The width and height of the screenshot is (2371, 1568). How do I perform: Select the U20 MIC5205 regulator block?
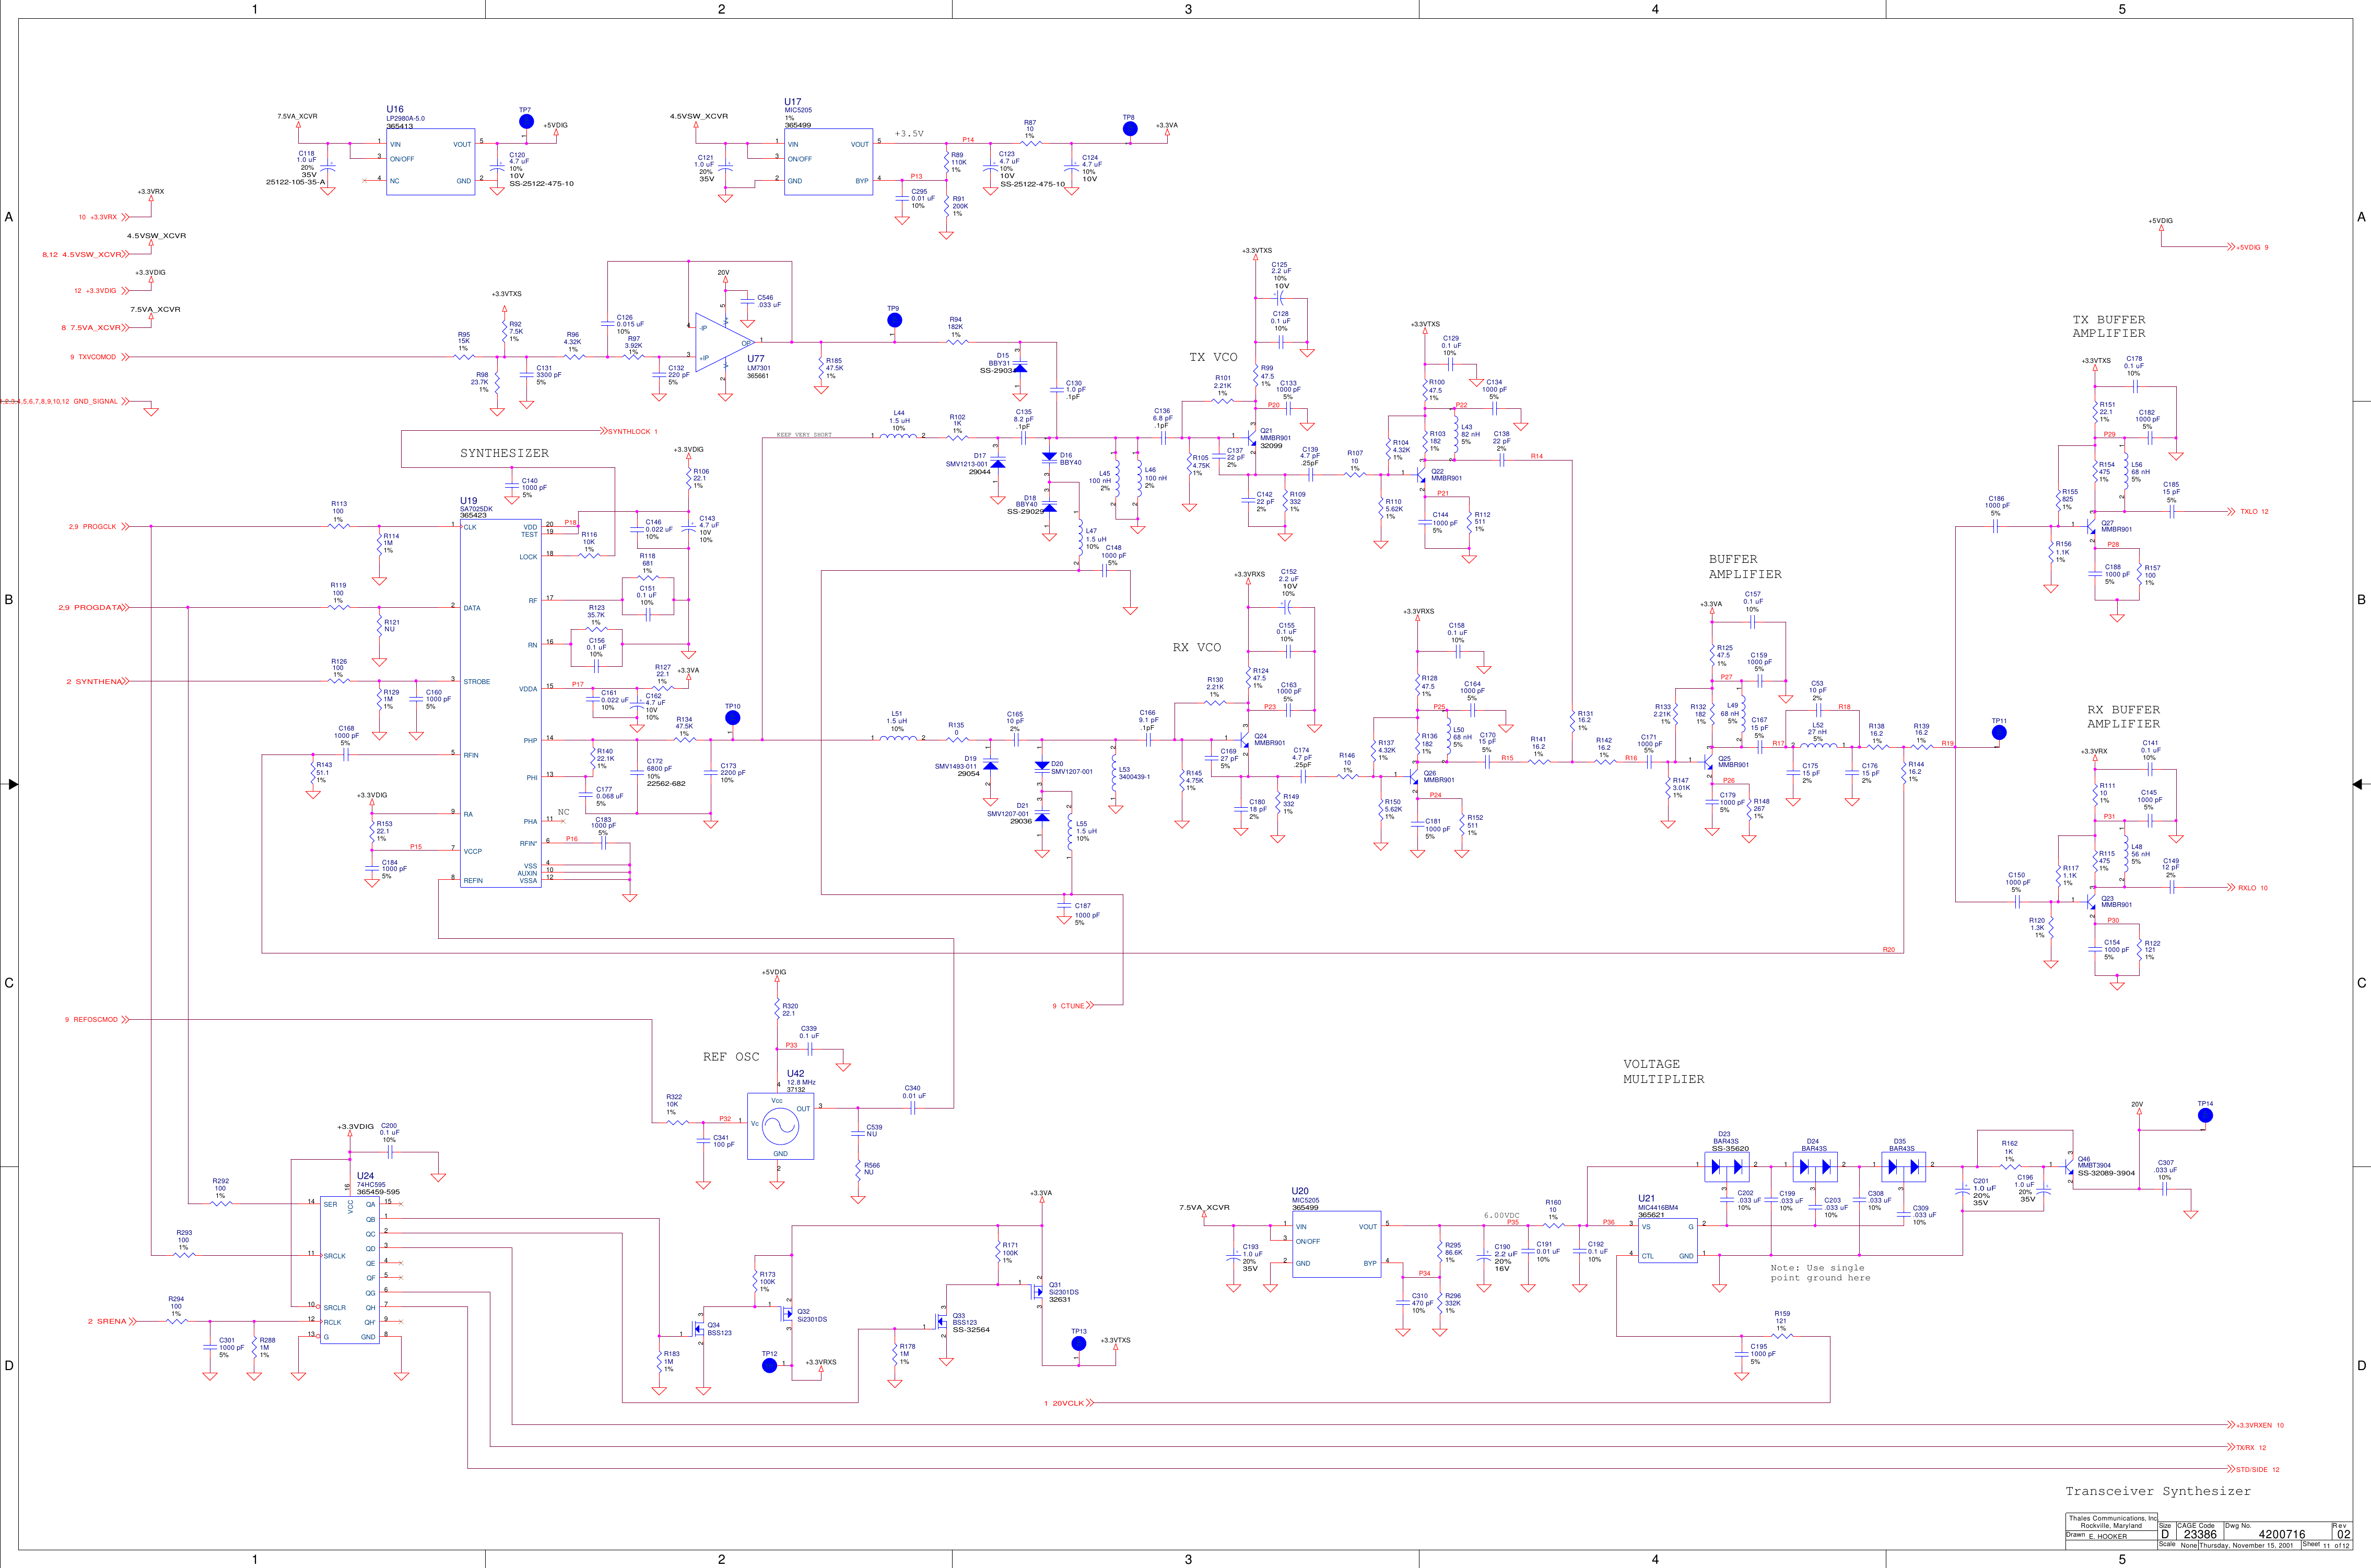tap(1336, 1243)
